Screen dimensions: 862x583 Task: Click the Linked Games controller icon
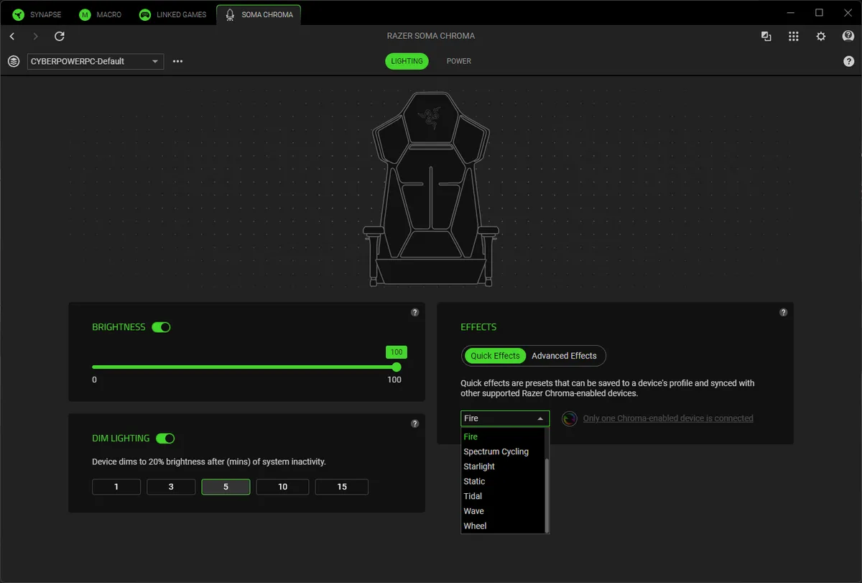click(x=145, y=14)
